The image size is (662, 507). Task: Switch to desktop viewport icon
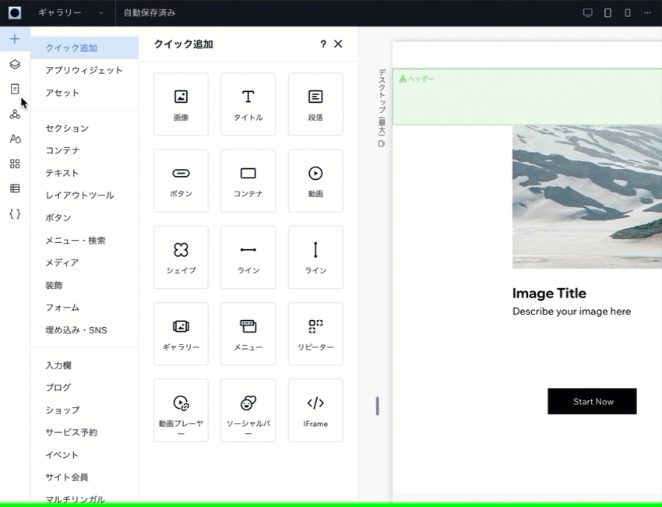point(588,13)
